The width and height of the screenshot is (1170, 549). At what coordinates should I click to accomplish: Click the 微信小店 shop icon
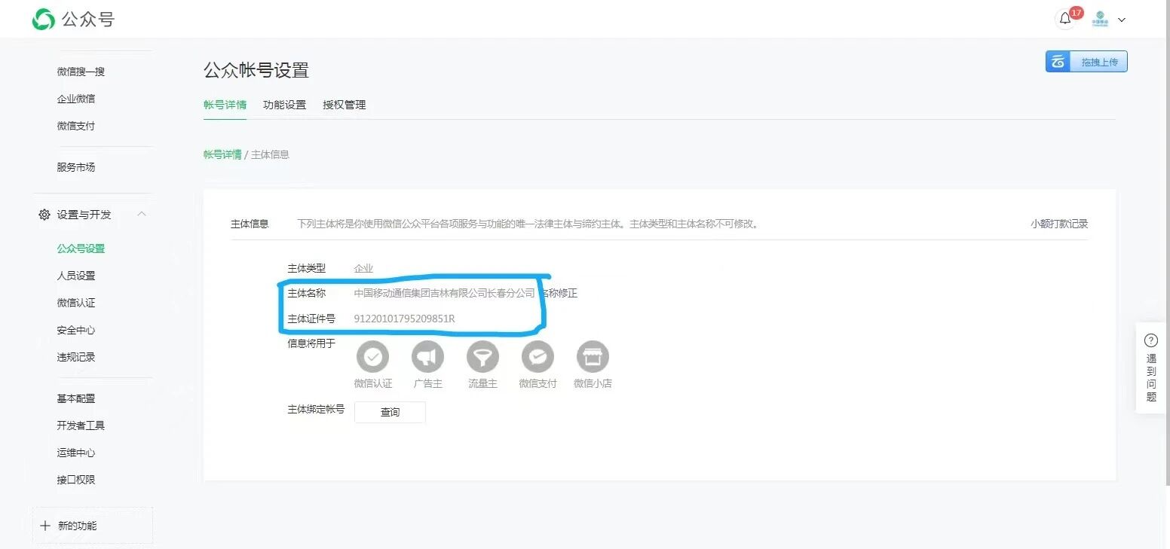(593, 357)
